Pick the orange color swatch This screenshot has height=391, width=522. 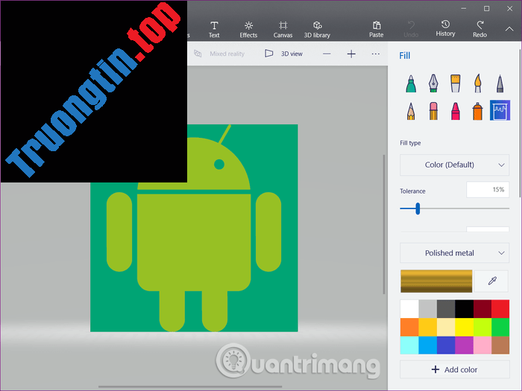coord(409,327)
